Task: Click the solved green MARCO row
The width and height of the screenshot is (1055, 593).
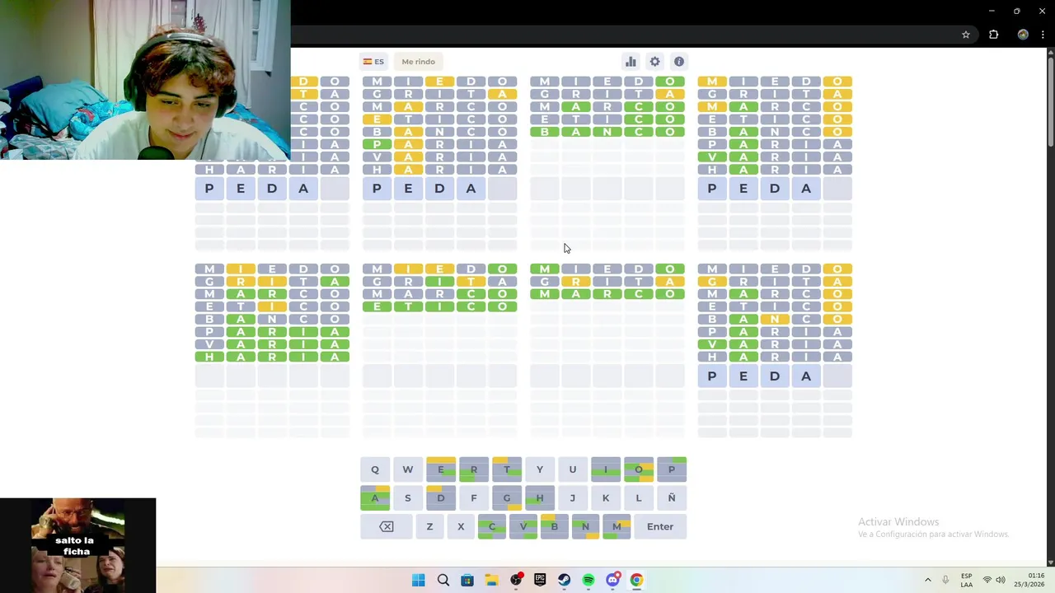Action: [607, 294]
